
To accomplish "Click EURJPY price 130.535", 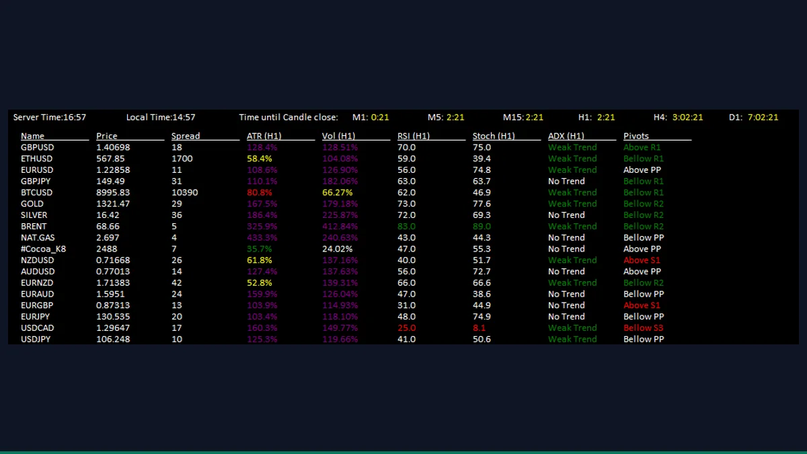I will click(113, 317).
